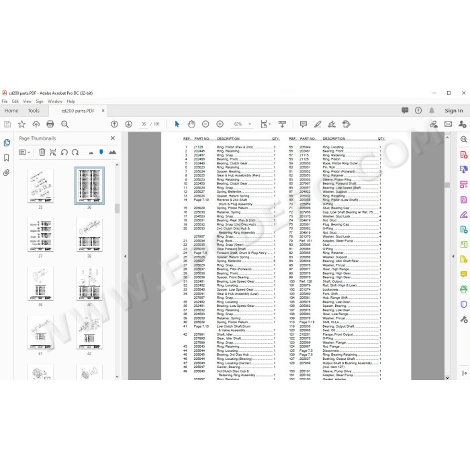Screen dimensions: 470x470
Task: Click the document scrollbar up arrow
Action: (x=447, y=138)
